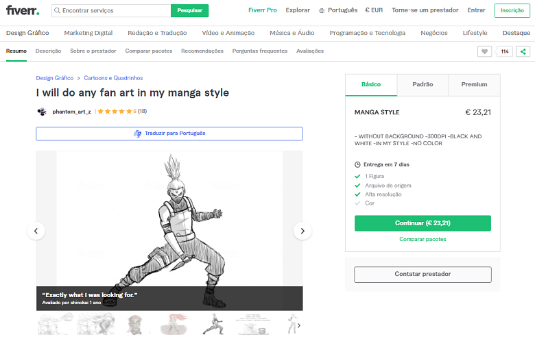Open Negócios category menu
The height and width of the screenshot is (341, 535).
434,33
